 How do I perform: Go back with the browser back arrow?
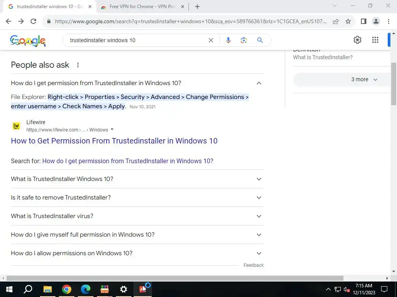tap(9, 22)
